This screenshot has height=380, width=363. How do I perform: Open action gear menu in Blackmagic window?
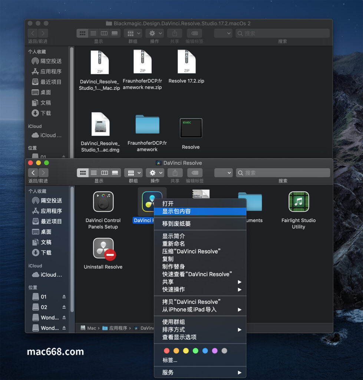coord(155,33)
